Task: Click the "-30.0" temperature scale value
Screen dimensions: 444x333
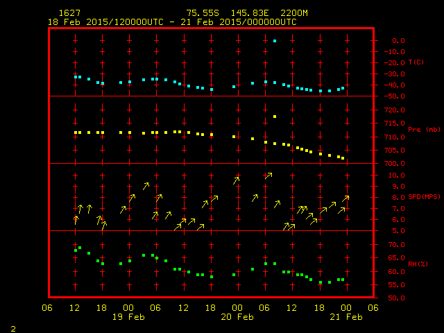Action: point(395,74)
